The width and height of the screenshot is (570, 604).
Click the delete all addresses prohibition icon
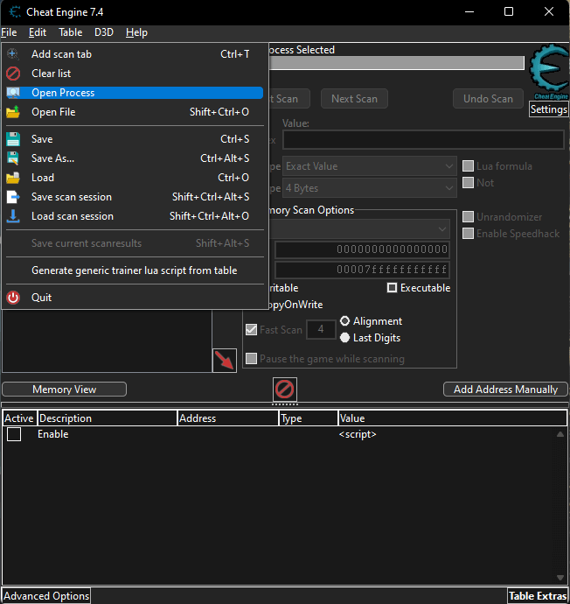[285, 389]
